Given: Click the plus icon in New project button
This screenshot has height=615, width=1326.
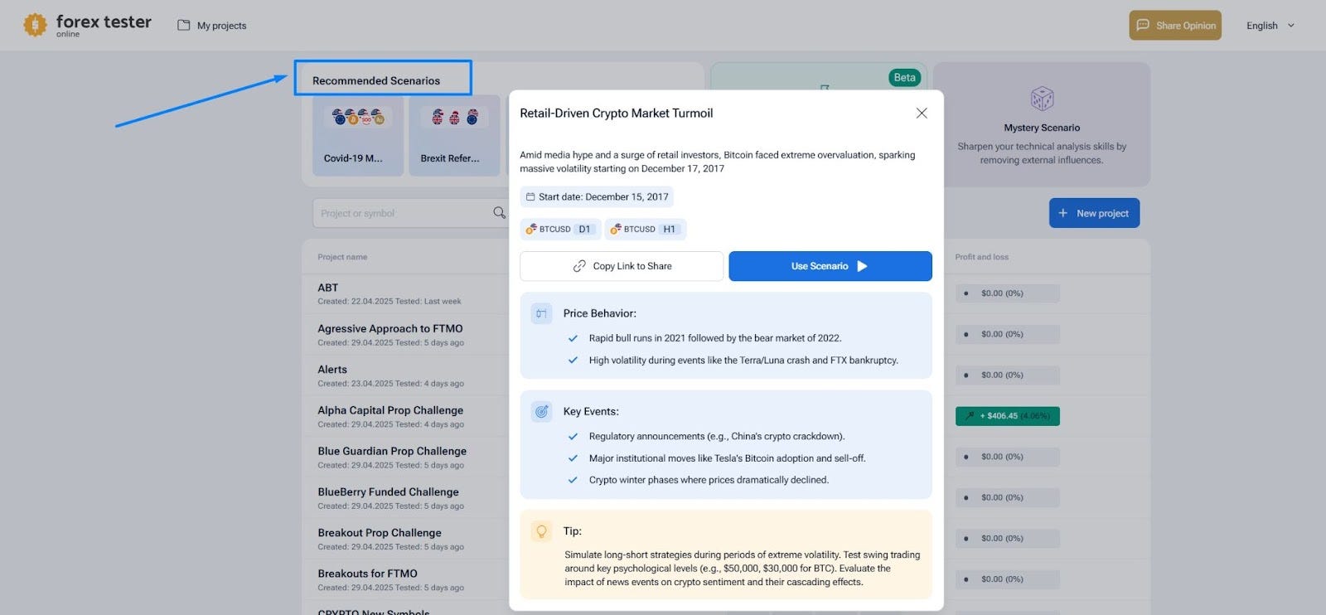Looking at the screenshot, I should pyautogui.click(x=1063, y=213).
